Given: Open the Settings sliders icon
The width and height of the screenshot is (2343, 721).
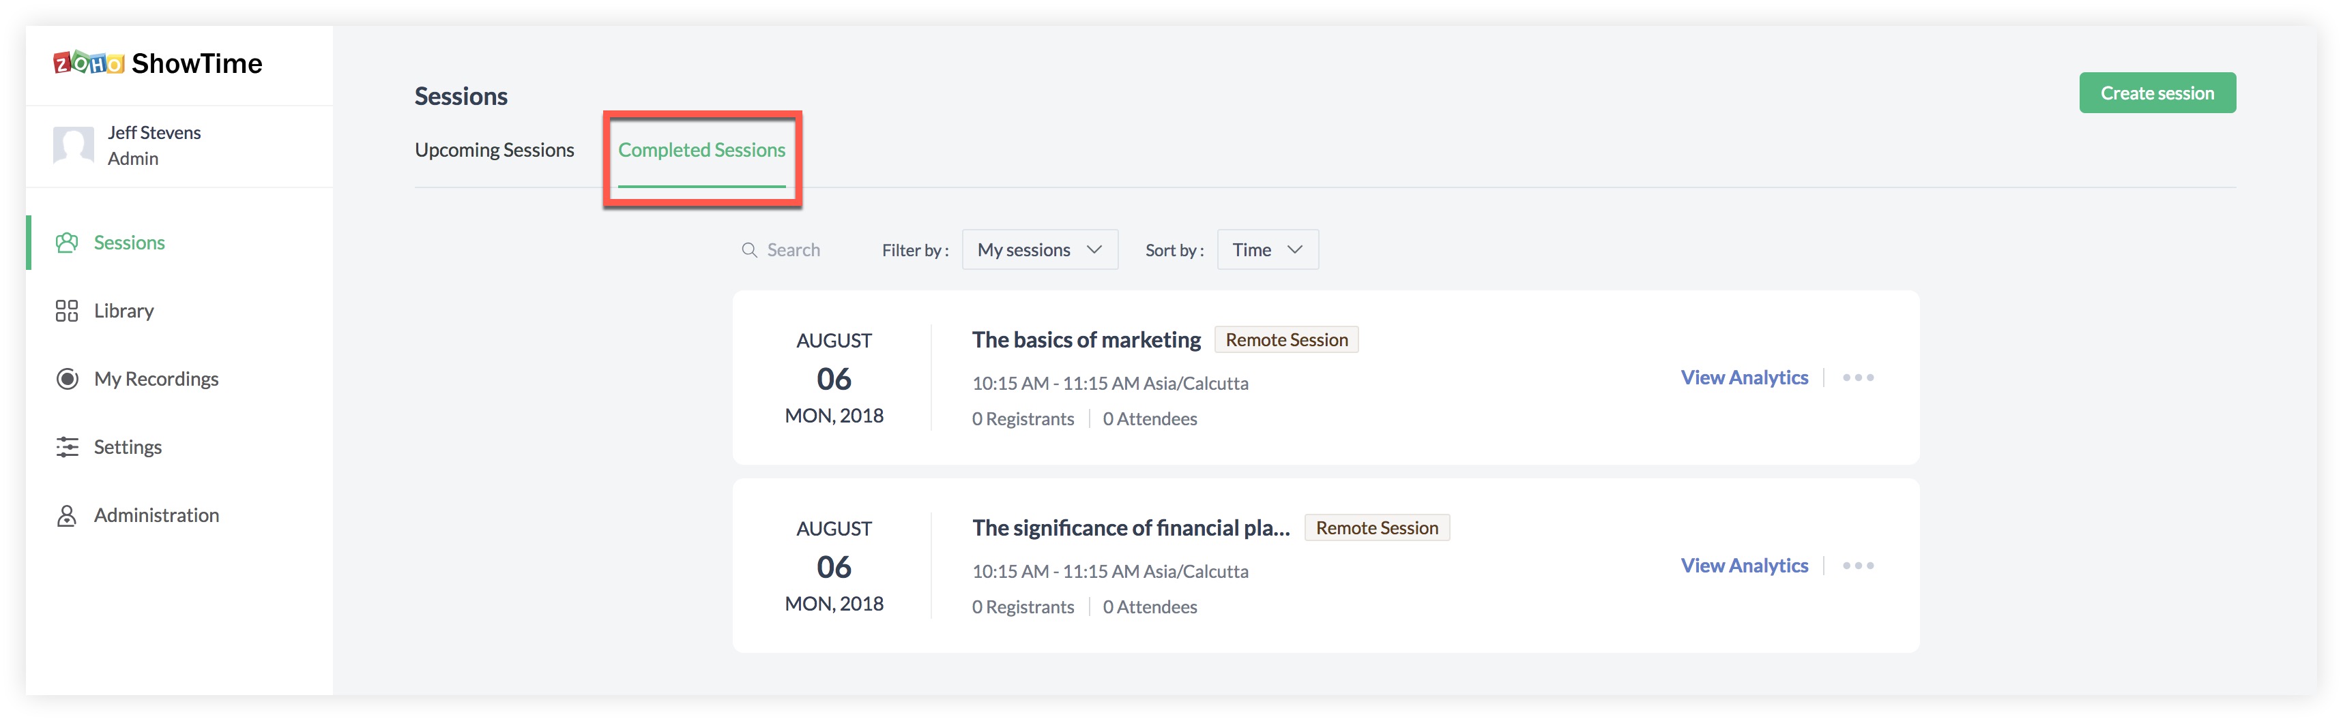Looking at the screenshot, I should click(66, 447).
